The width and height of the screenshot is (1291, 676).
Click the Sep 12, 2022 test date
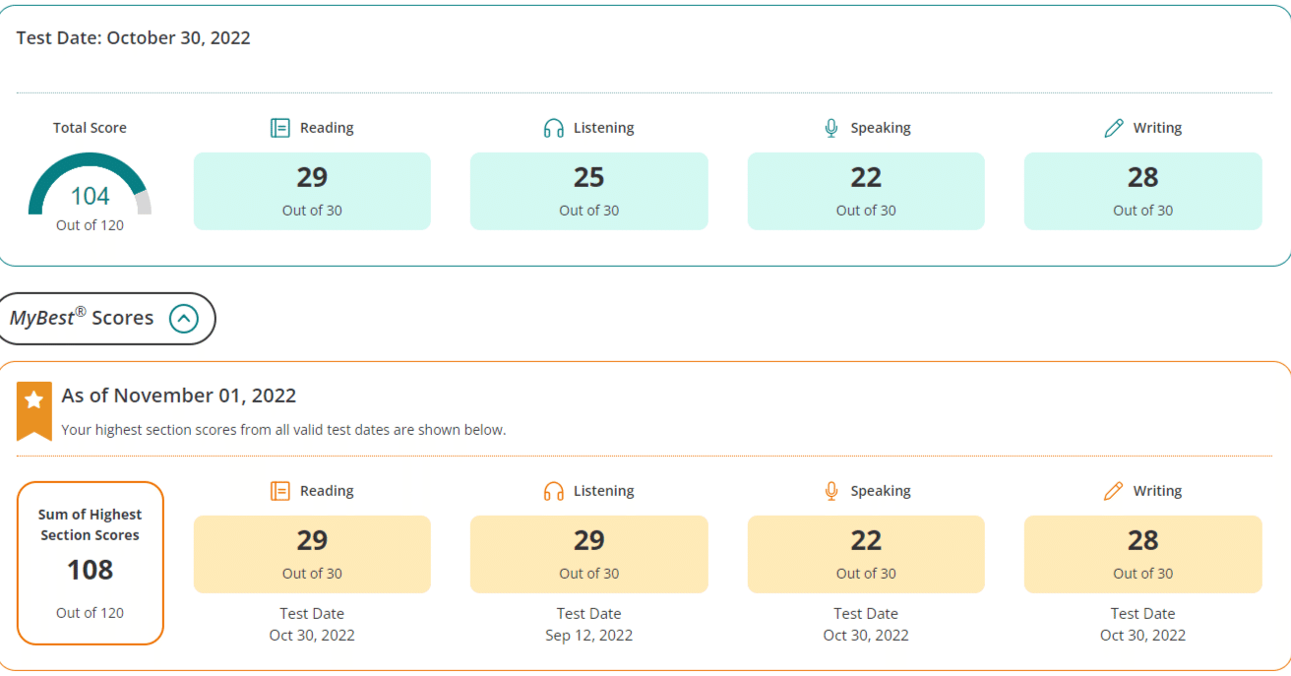[589, 636]
